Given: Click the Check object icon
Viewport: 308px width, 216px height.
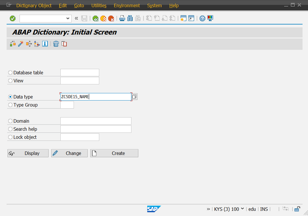Looking at the screenshot, I should 13,44.
